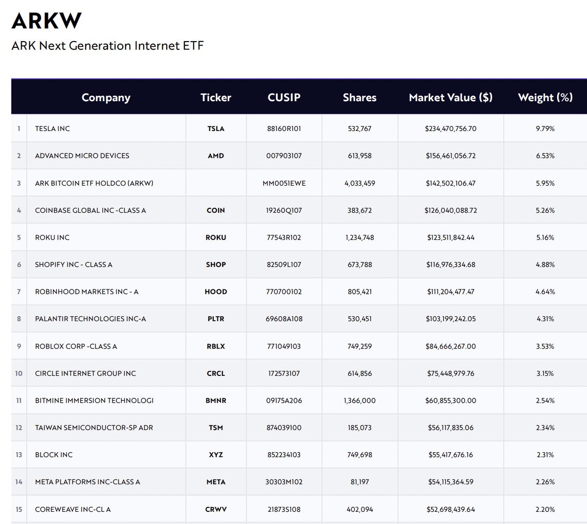Image resolution: width=587 pixels, height=524 pixels.
Task: Click shares value 4,033,459
Action: (360, 183)
